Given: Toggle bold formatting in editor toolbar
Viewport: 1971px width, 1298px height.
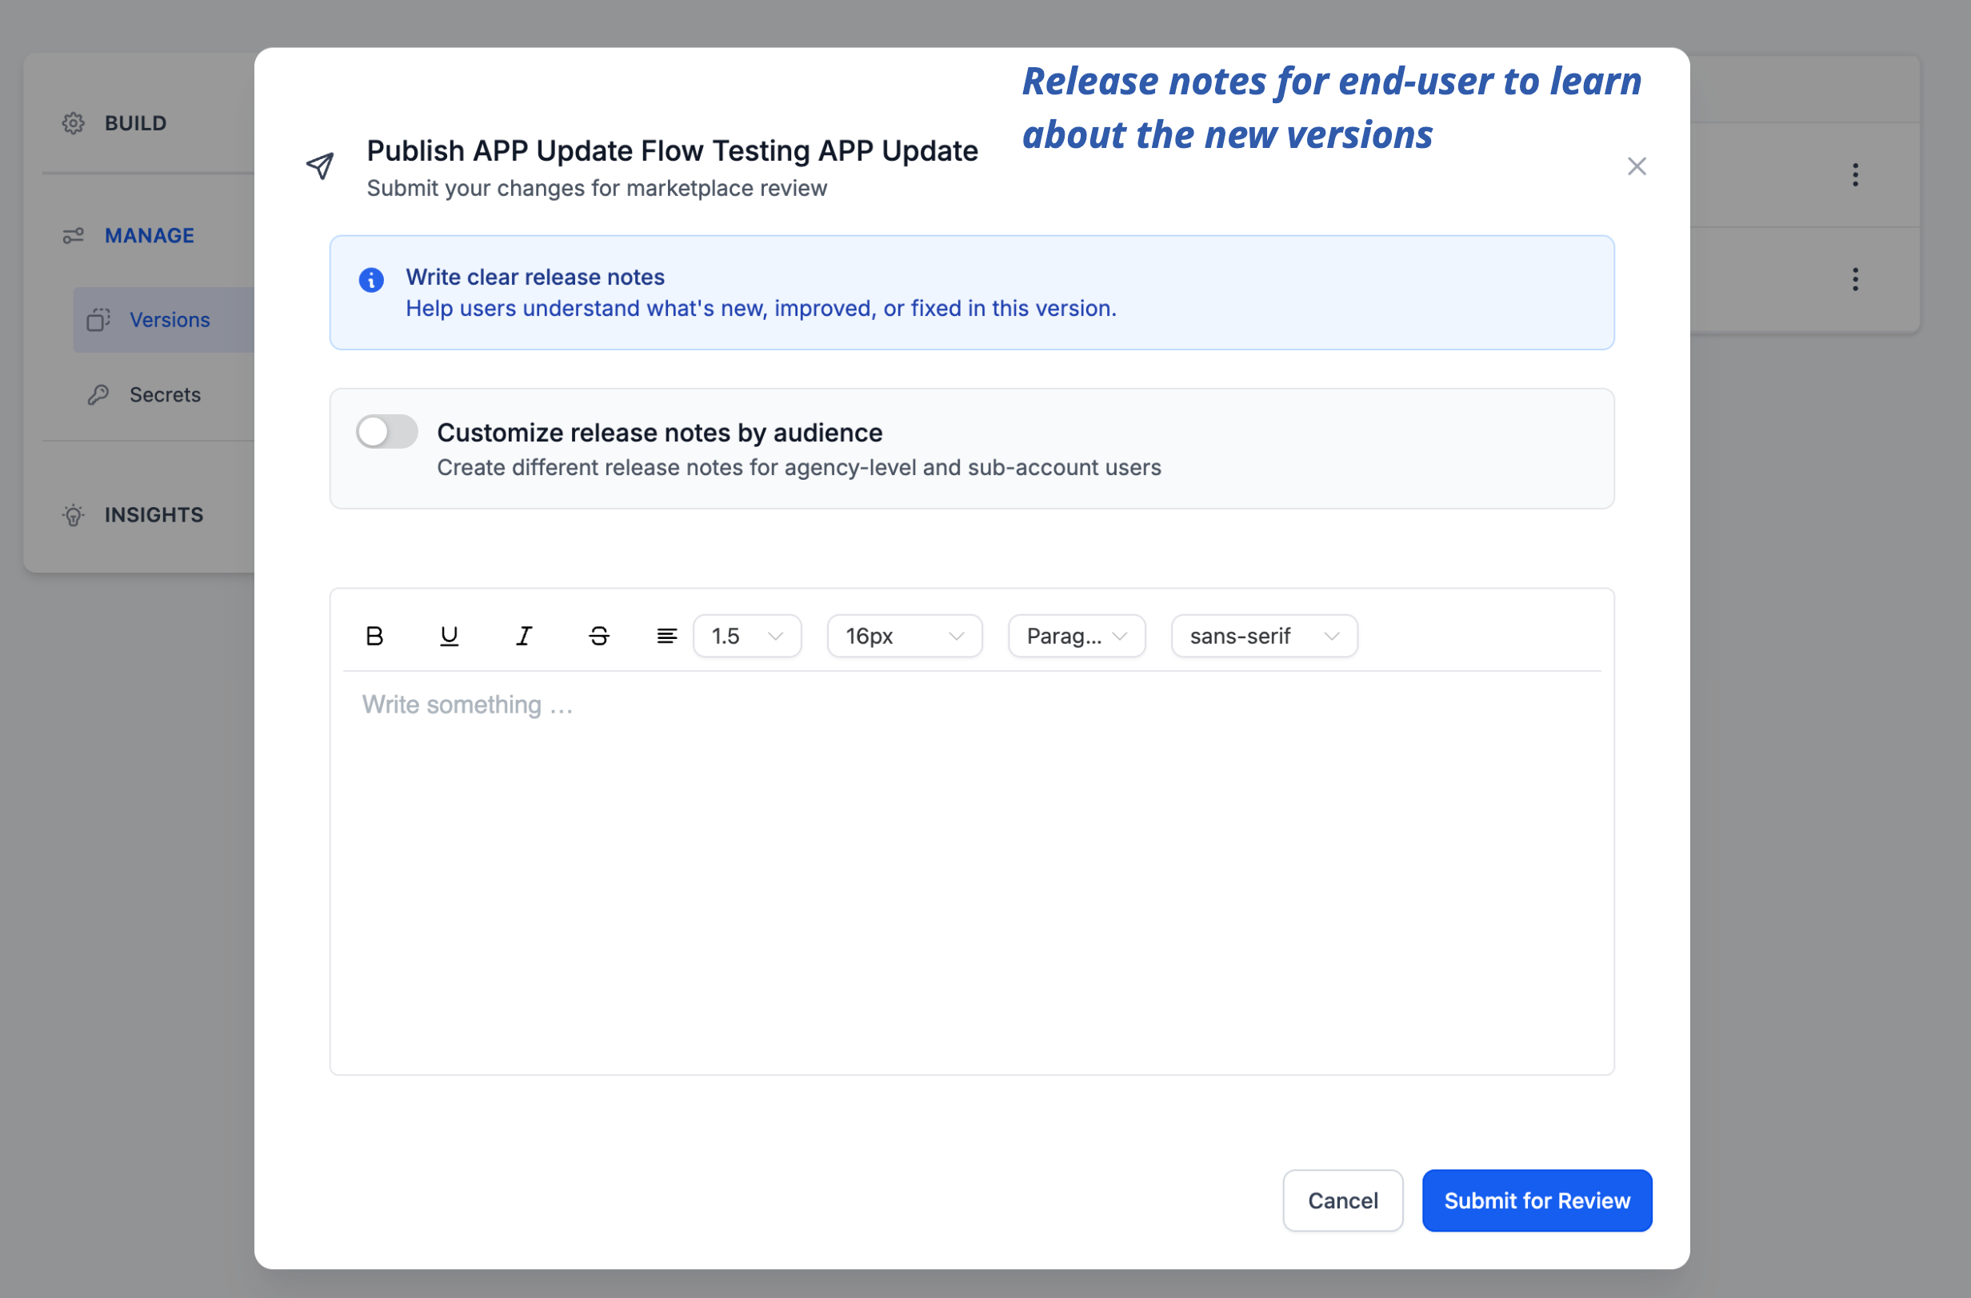Looking at the screenshot, I should 374,636.
